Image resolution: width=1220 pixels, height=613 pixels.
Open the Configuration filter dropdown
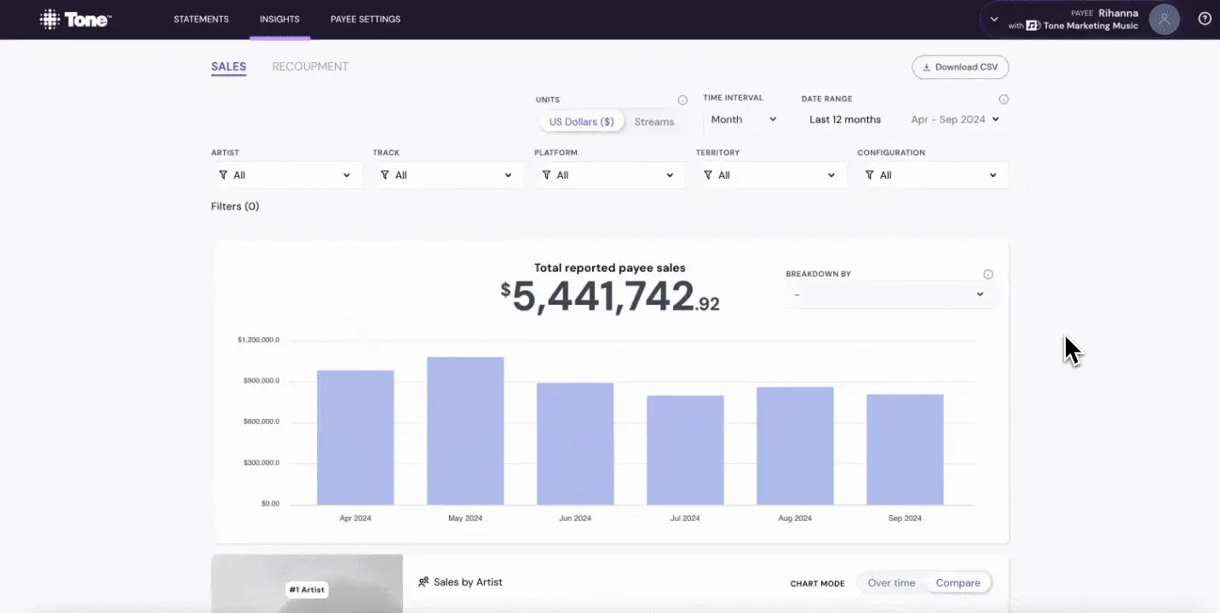932,175
